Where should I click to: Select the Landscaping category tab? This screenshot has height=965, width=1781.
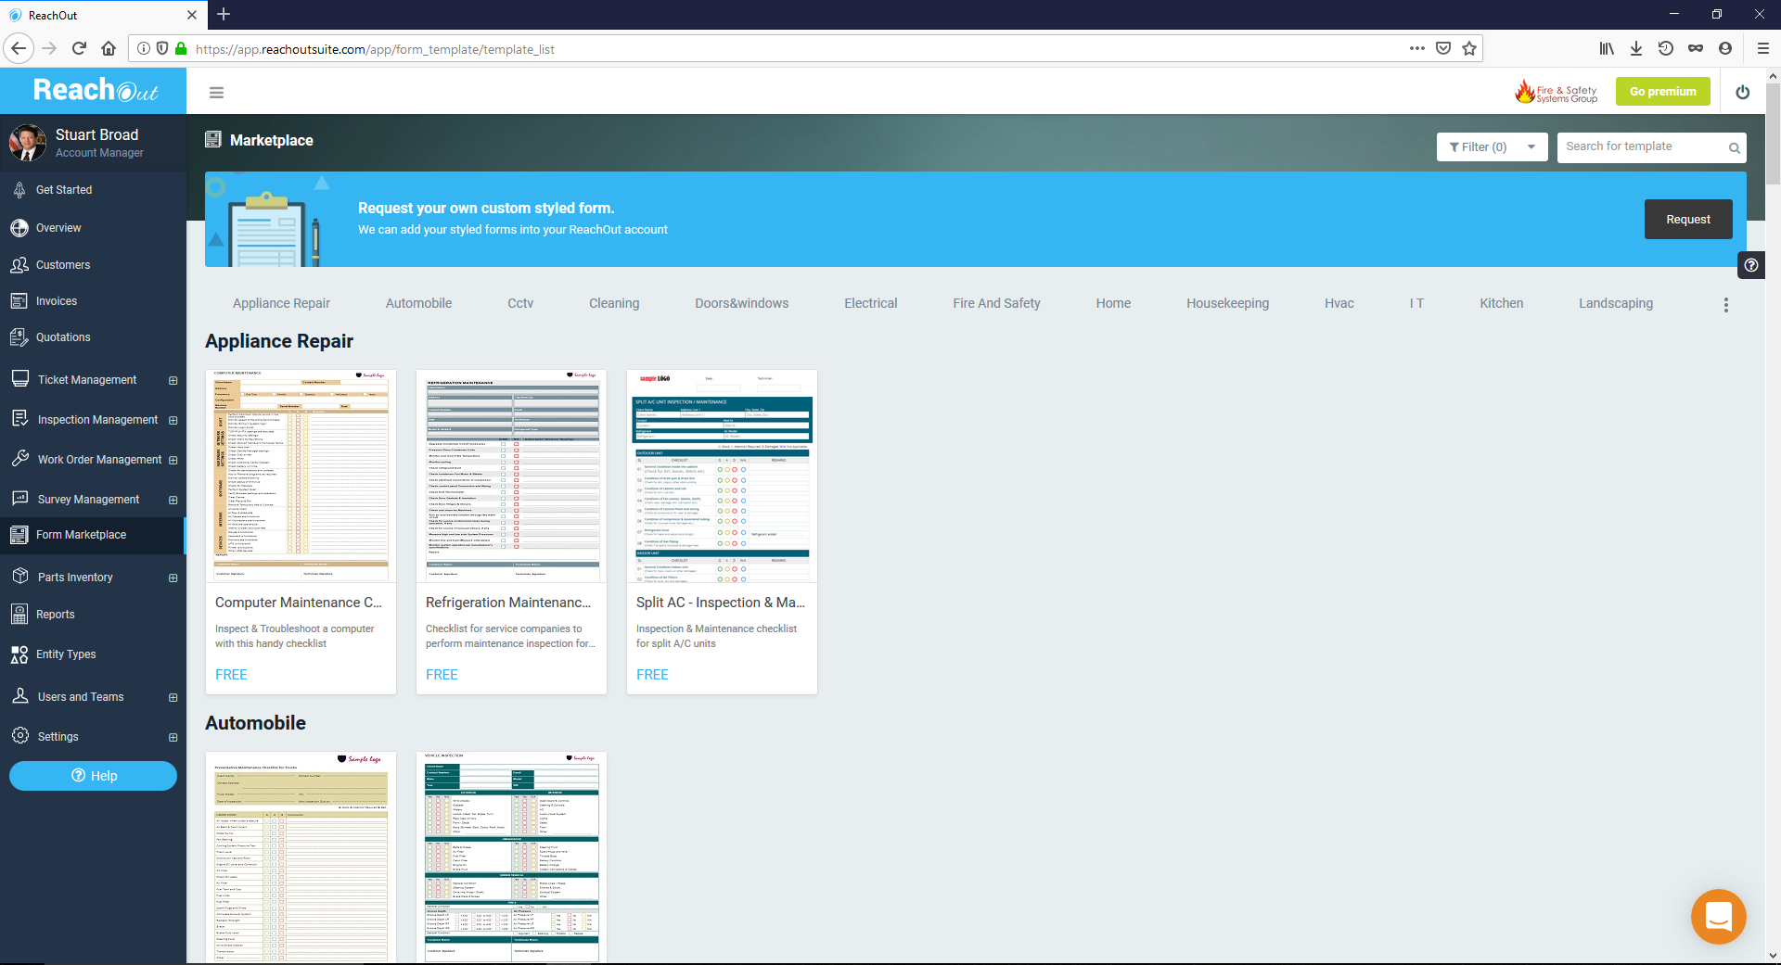point(1616,303)
